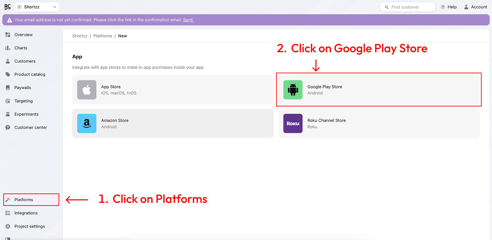Image resolution: width=492 pixels, height=240 pixels.
Task: Click the Product catalog tag icon
Action: click(x=8, y=75)
